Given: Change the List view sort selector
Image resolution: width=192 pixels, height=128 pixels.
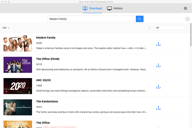Looking at the screenshot, I should coord(6,28).
